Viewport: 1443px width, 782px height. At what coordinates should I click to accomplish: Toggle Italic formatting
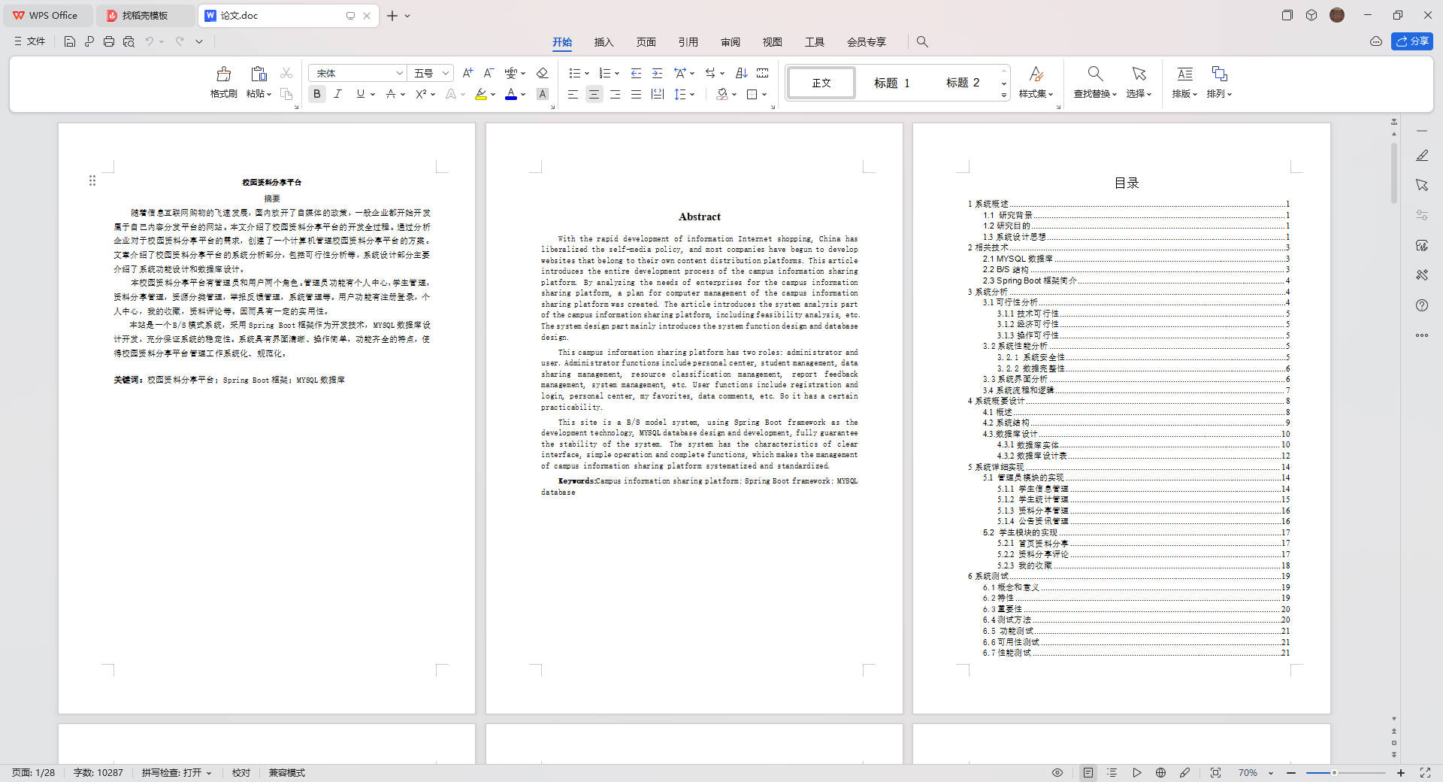tap(337, 94)
